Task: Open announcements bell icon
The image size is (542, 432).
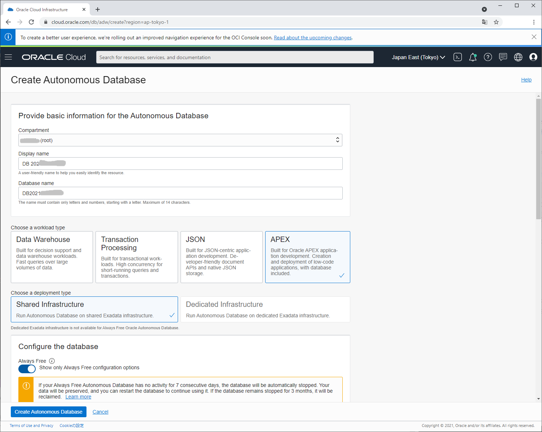Action: [x=473, y=57]
